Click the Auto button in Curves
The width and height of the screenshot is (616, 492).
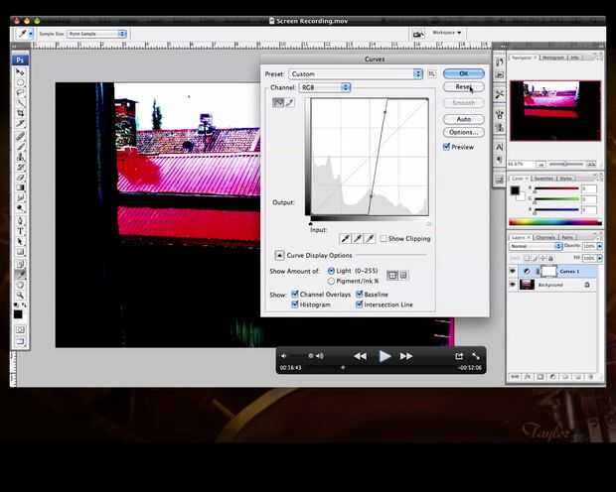click(x=464, y=119)
